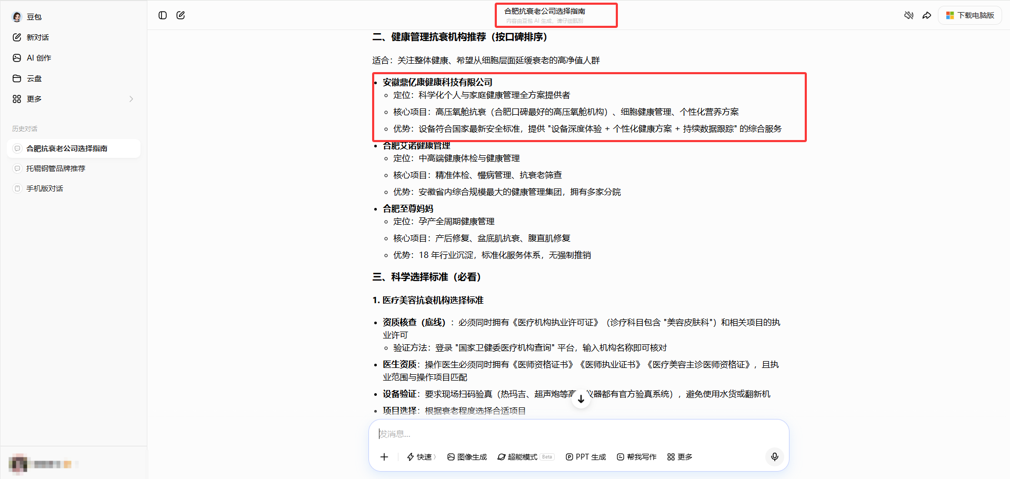Click bold label 医生资质
The height and width of the screenshot is (479, 1010).
[x=399, y=365]
